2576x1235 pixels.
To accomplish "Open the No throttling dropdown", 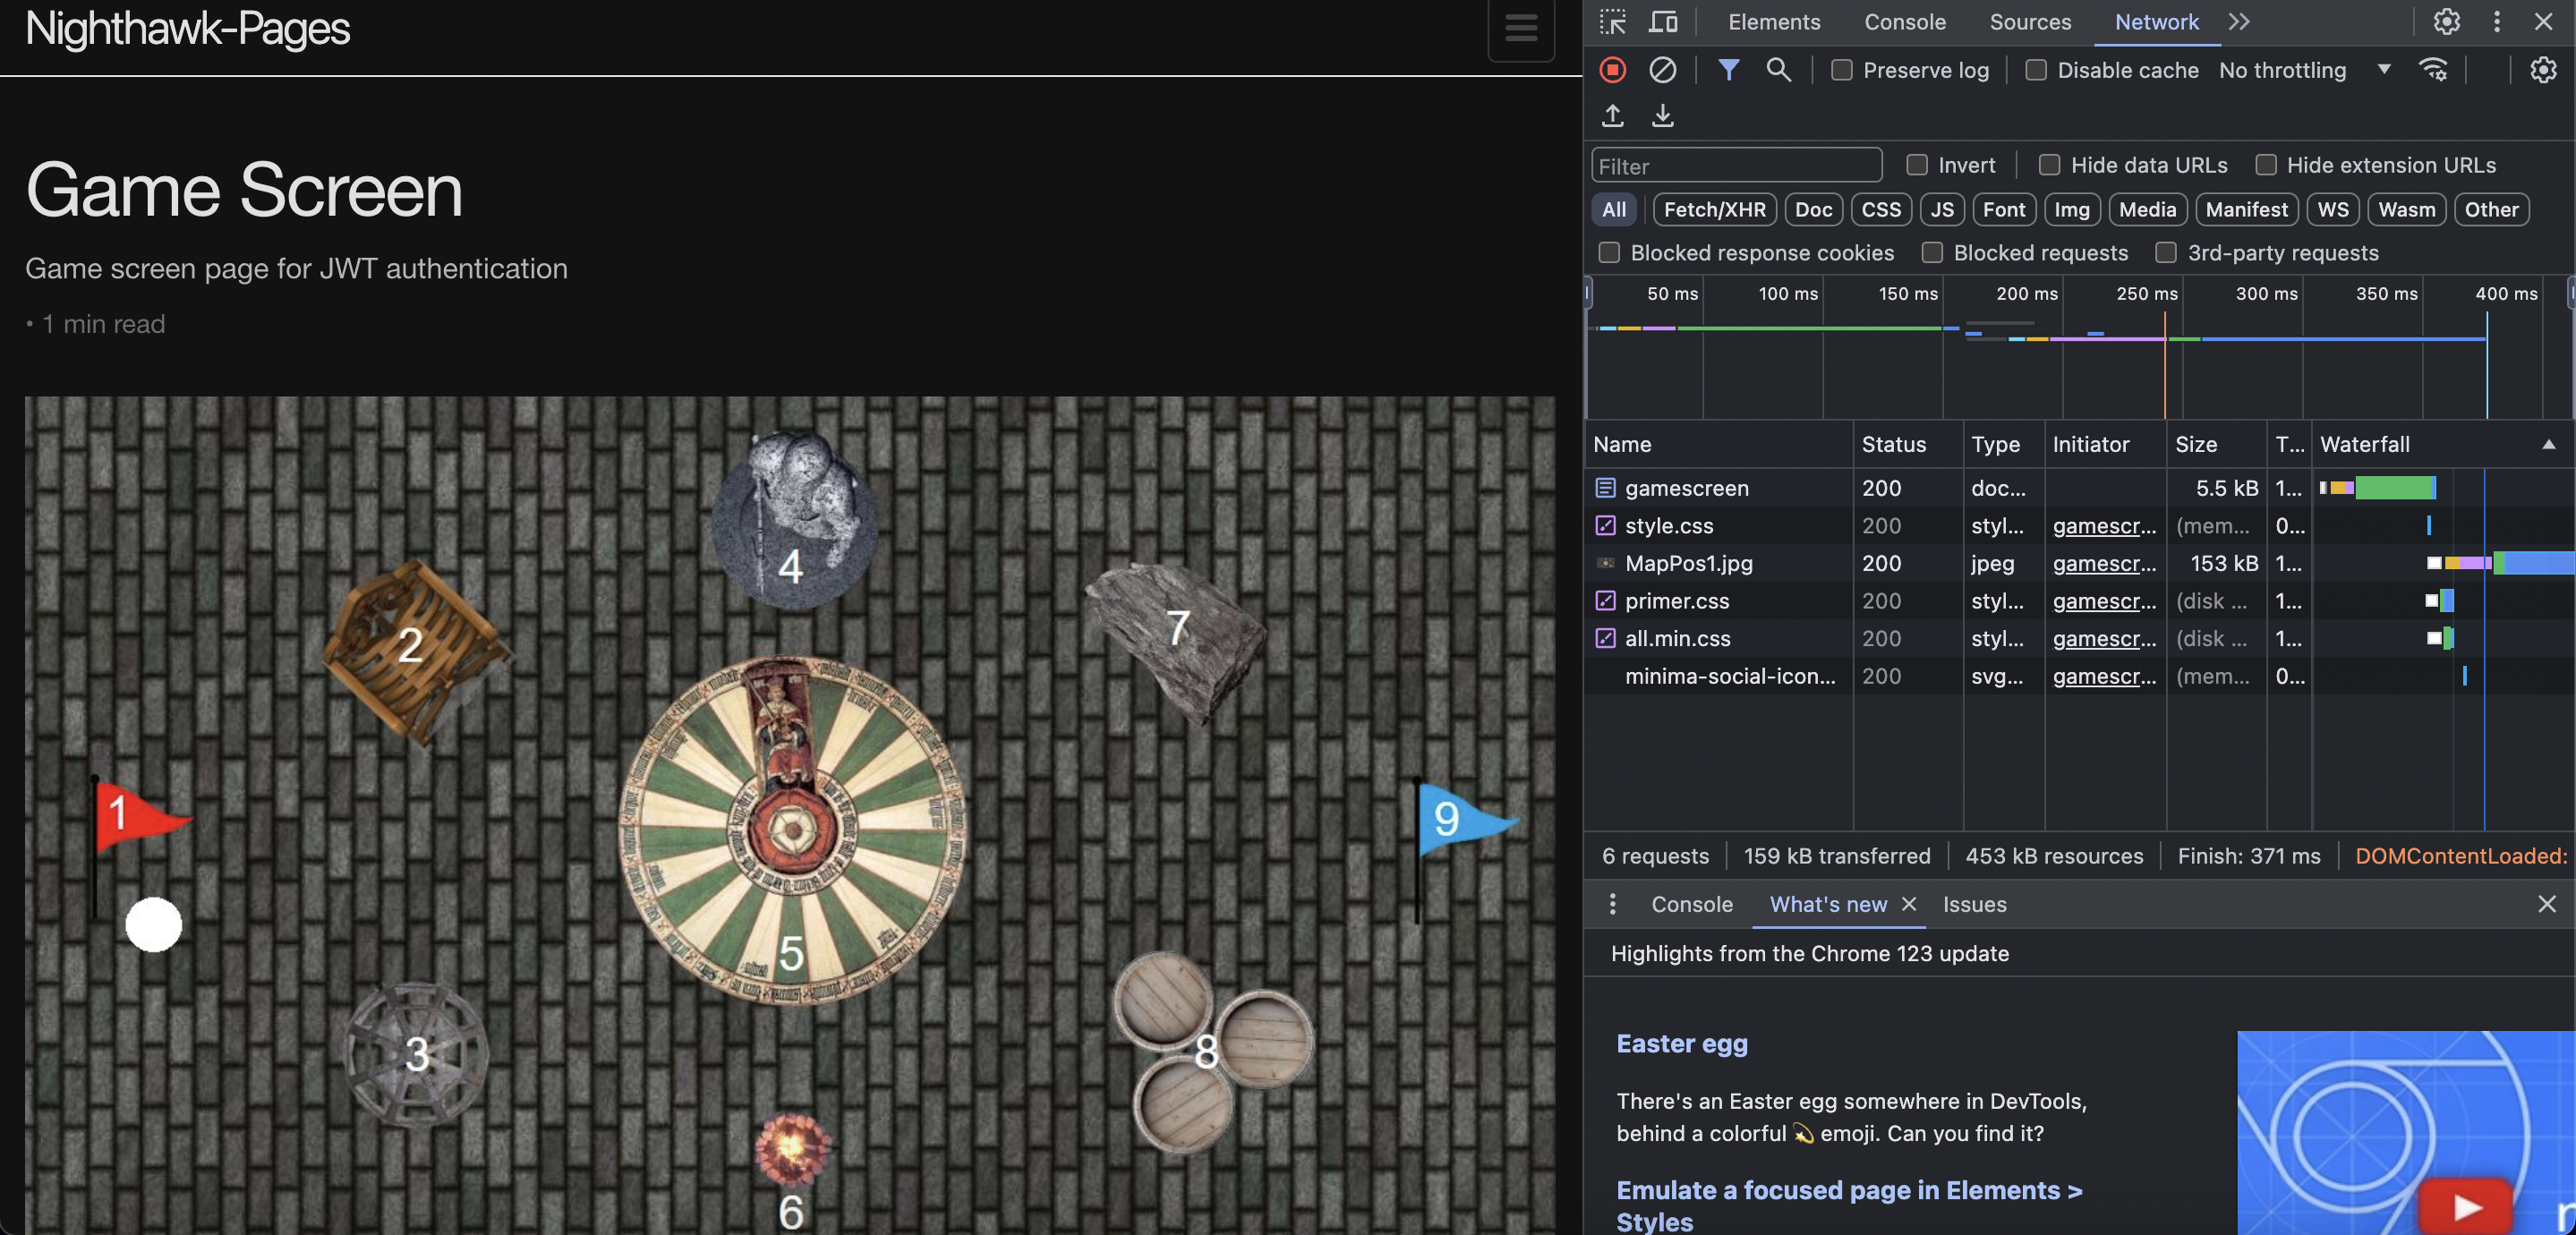I will click(2304, 70).
